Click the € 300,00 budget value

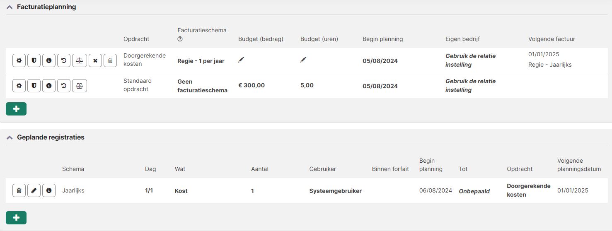pos(252,86)
